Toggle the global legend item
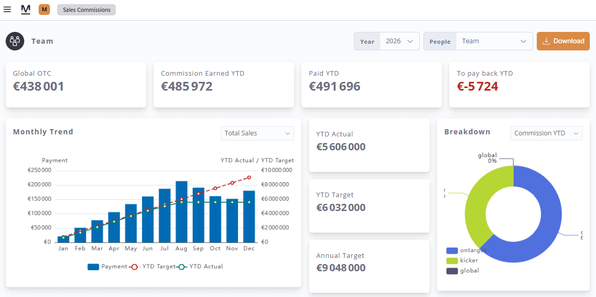Viewport: 596px width, 297px height. [463, 271]
